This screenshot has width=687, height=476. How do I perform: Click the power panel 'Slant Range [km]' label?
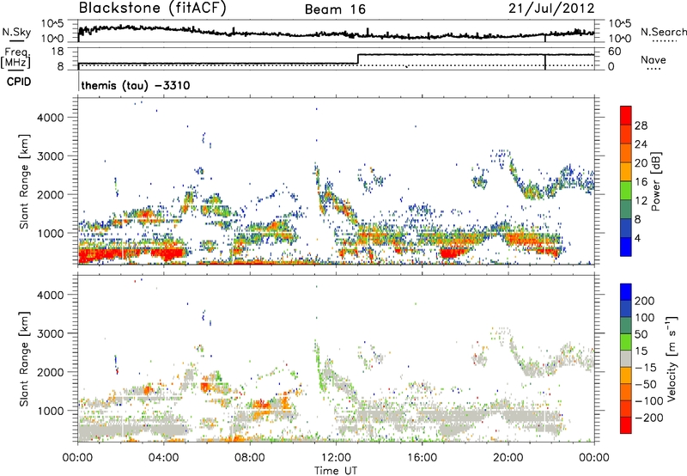point(24,181)
